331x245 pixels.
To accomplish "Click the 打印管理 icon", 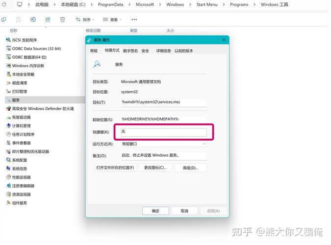I will click(x=8, y=91).
